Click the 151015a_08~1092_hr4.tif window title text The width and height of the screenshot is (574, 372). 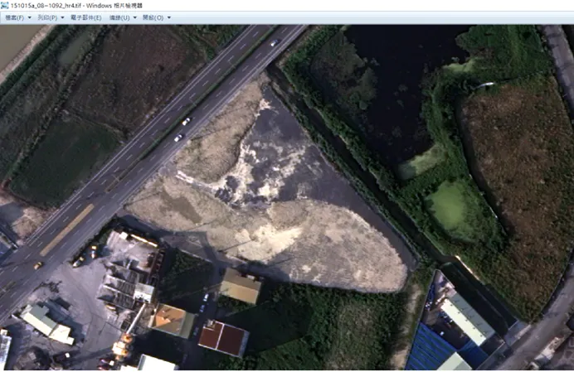pyautogui.click(x=50, y=6)
